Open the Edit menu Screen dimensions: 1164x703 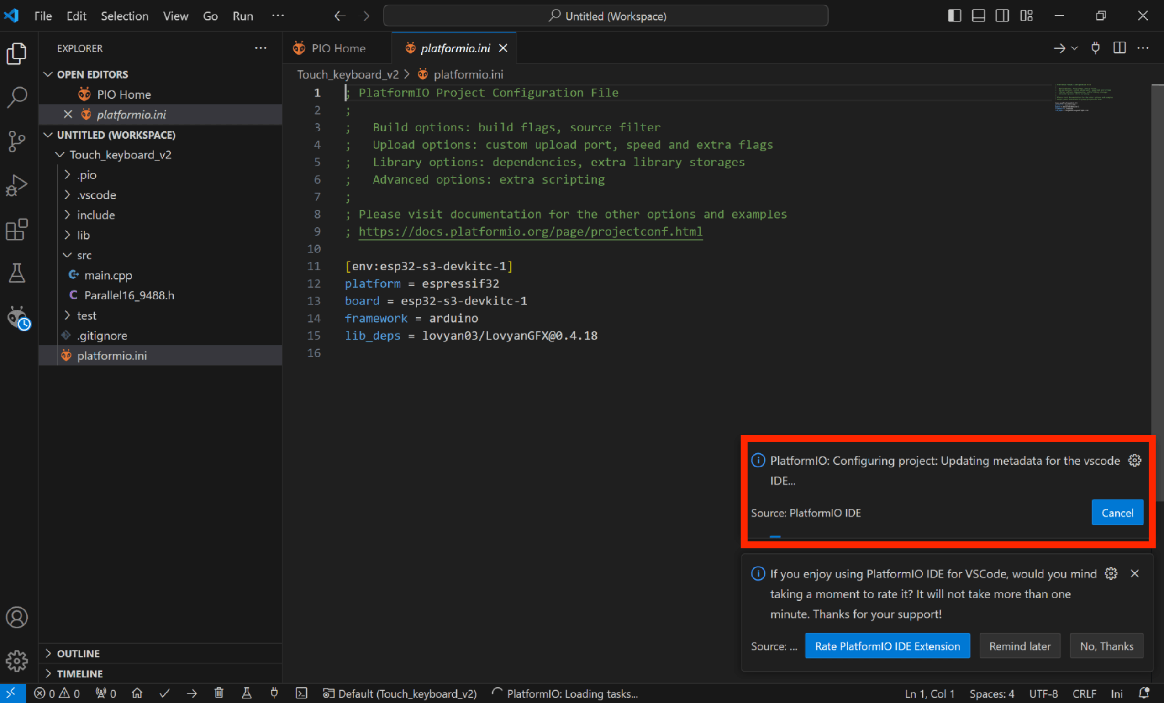(76, 16)
